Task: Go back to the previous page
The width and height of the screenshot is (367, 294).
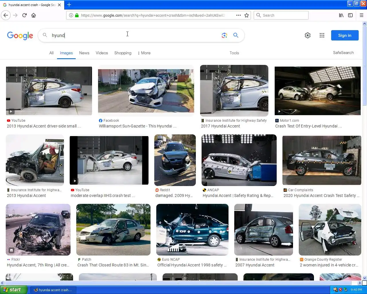Action: coord(6,15)
